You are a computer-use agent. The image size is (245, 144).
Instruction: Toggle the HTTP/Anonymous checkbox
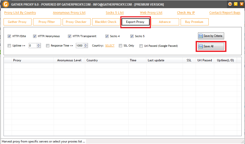pos(35,36)
